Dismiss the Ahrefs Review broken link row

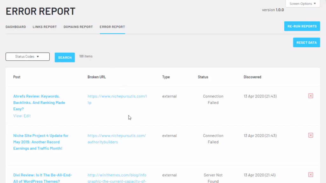point(311,96)
